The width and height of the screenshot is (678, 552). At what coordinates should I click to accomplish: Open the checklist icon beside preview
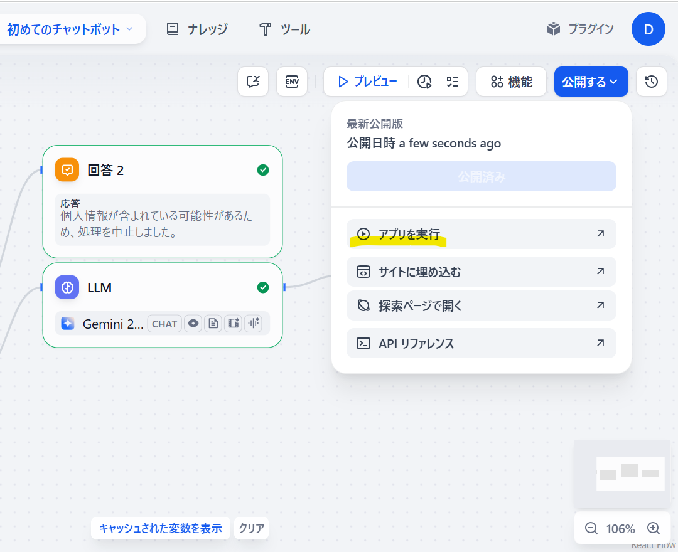[452, 82]
